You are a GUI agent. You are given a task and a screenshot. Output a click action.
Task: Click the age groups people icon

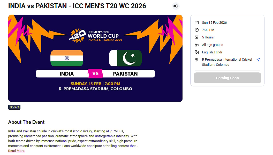pyautogui.click(x=197, y=45)
